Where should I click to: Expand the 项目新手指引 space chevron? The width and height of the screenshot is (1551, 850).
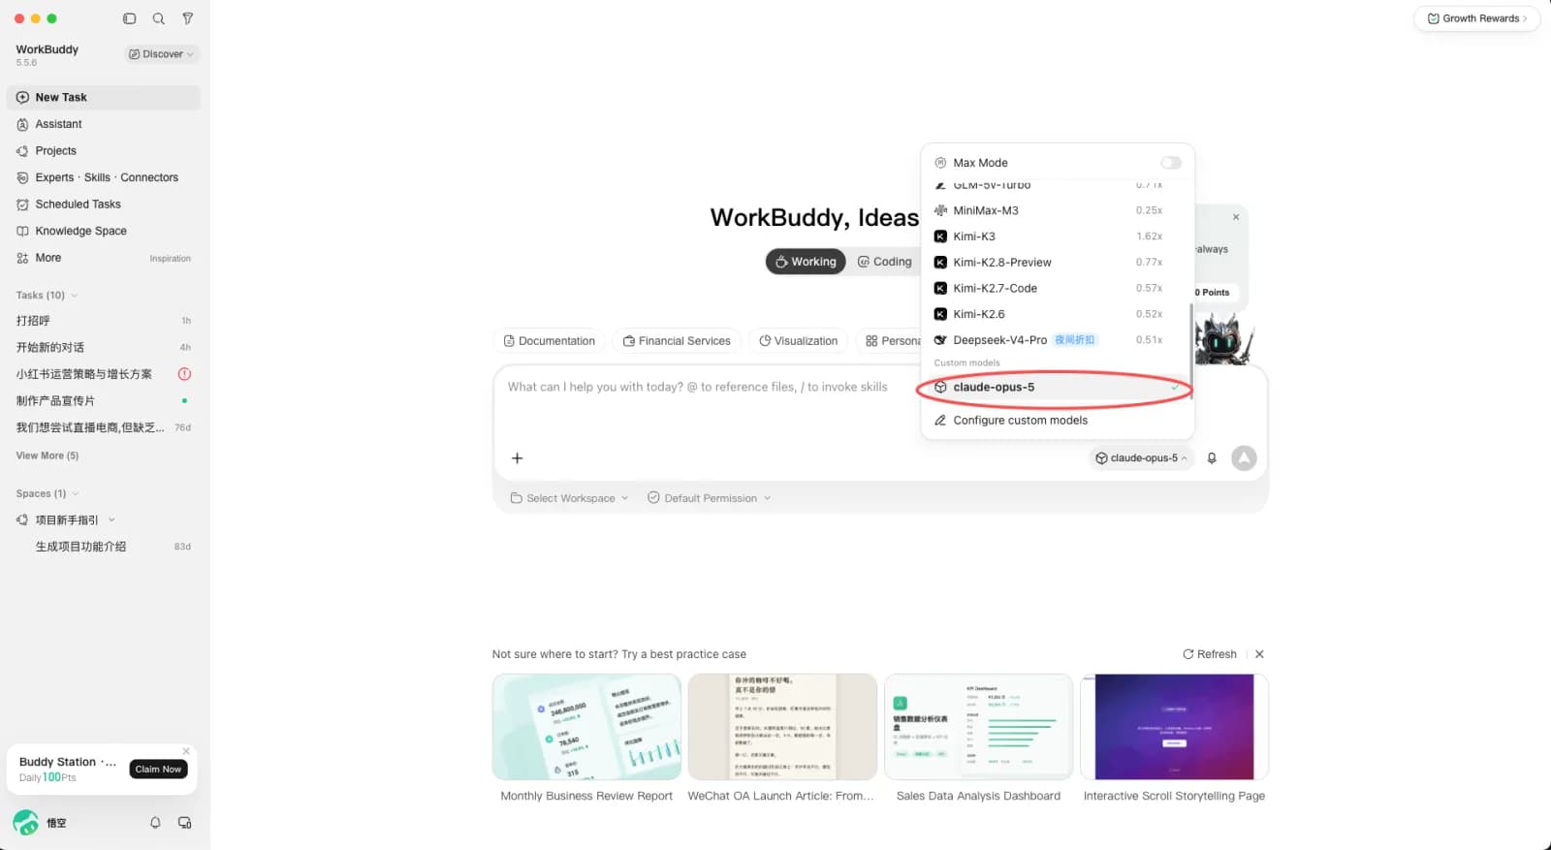[x=111, y=520]
